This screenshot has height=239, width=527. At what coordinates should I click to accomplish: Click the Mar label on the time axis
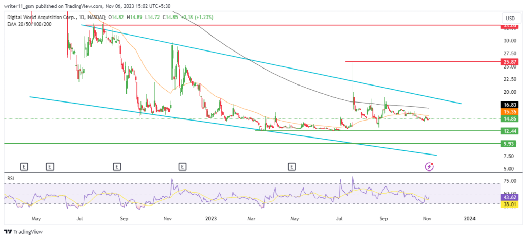click(252, 219)
